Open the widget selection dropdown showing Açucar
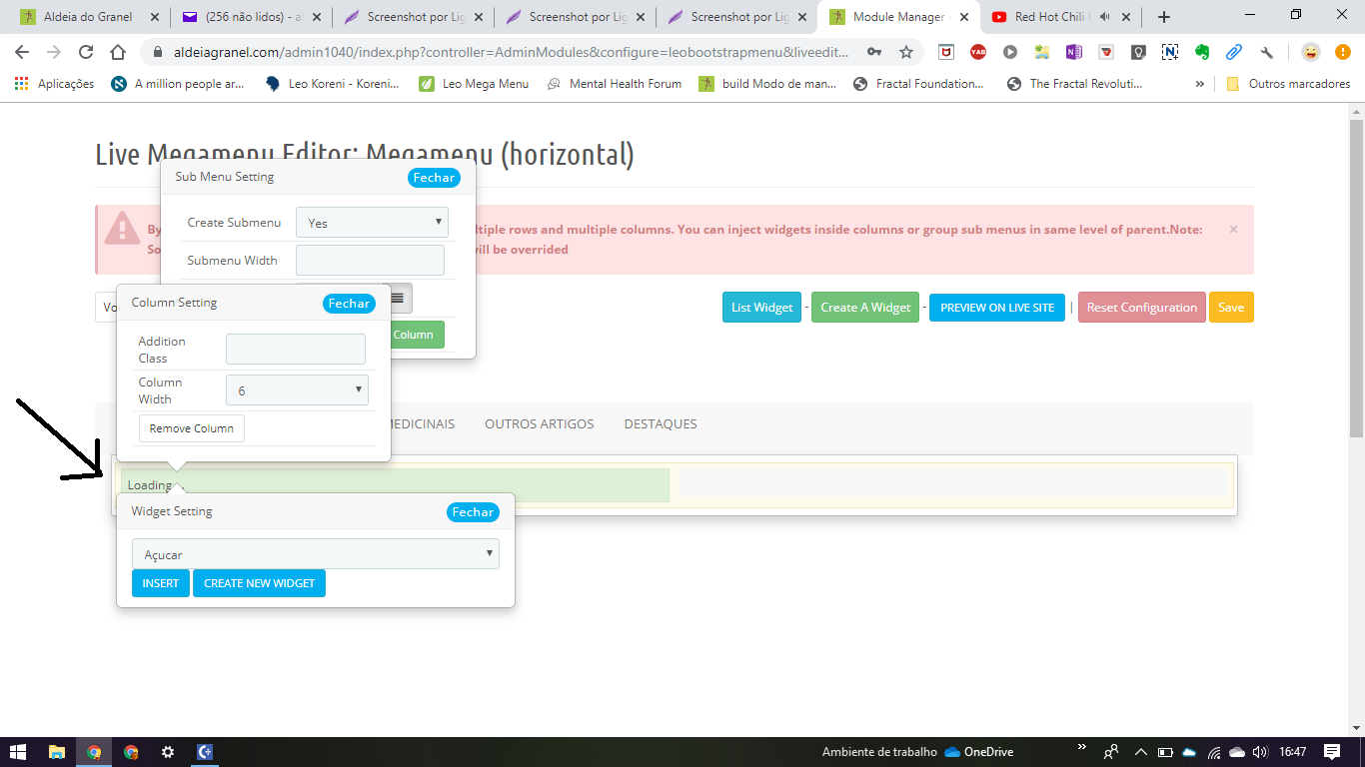The width and height of the screenshot is (1365, 767). coord(316,554)
